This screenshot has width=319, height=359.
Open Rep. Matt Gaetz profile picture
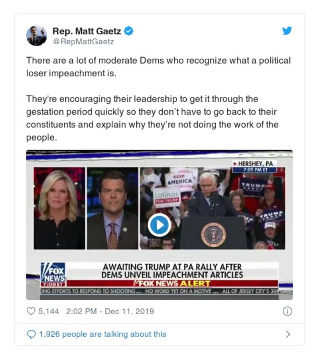[37, 36]
